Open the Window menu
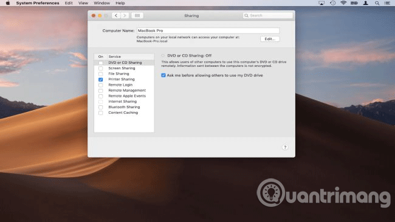The height and width of the screenshot is (222, 395). pyautogui.click(x=101, y=3)
